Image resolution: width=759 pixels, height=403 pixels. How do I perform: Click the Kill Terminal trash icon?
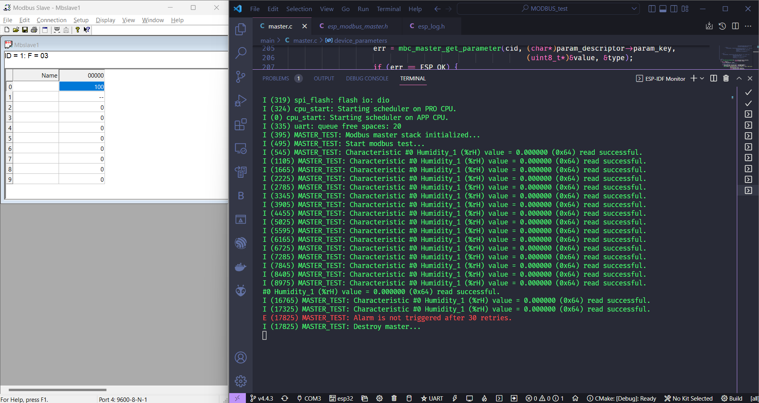[726, 78]
